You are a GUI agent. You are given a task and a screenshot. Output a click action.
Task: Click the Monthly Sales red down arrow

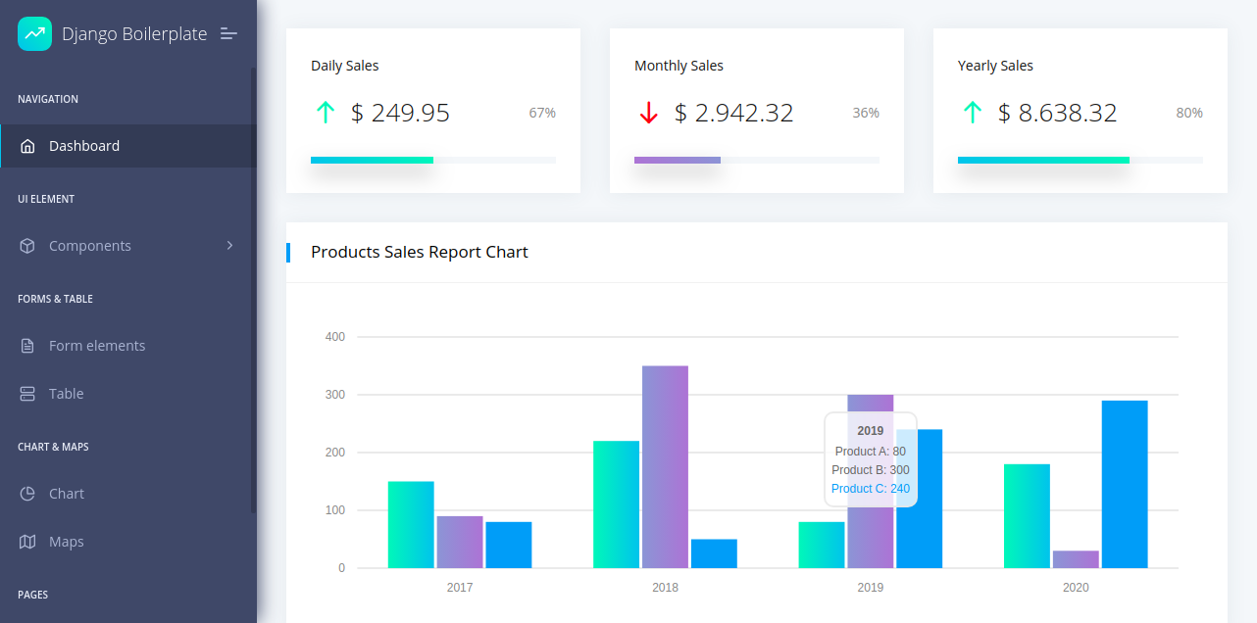pos(648,113)
